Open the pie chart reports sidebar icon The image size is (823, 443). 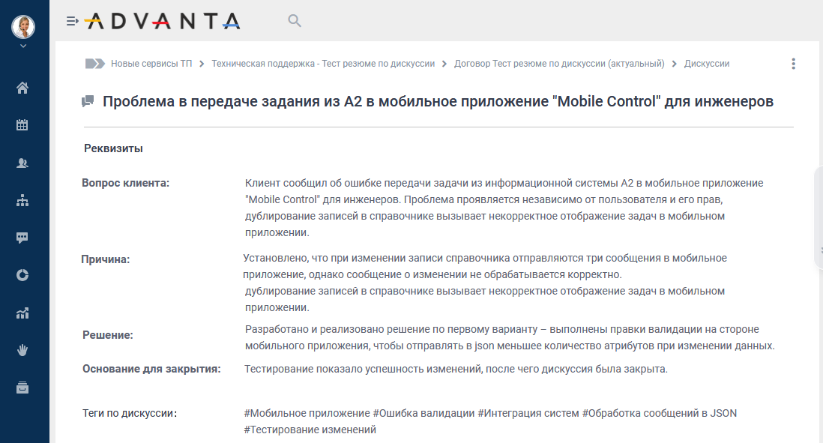[22, 275]
